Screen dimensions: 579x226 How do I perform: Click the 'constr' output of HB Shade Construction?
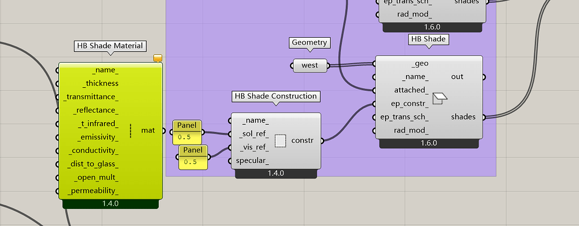click(303, 140)
